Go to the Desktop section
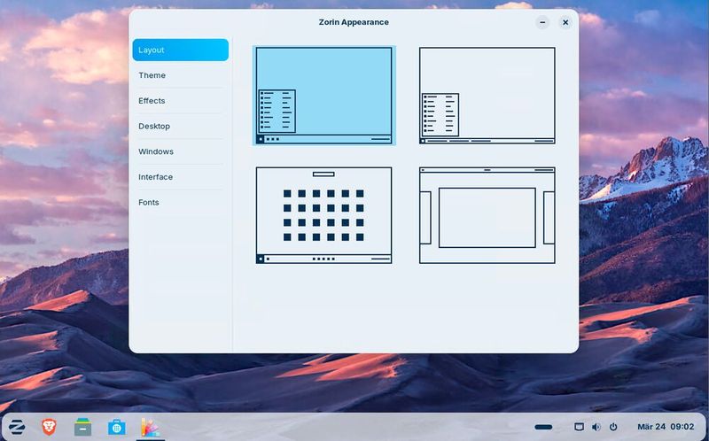Viewport: 709px width, 441px height. (x=181, y=126)
